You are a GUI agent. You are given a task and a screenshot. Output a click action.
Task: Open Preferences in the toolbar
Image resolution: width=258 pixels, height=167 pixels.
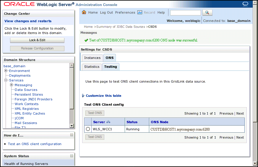coord(125,12)
